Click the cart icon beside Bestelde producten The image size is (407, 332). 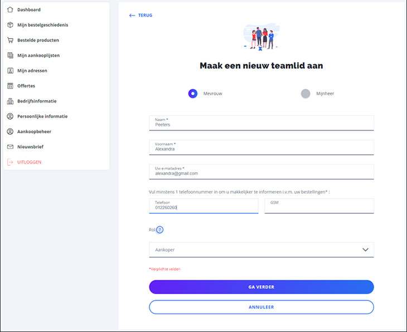[x=10, y=40]
